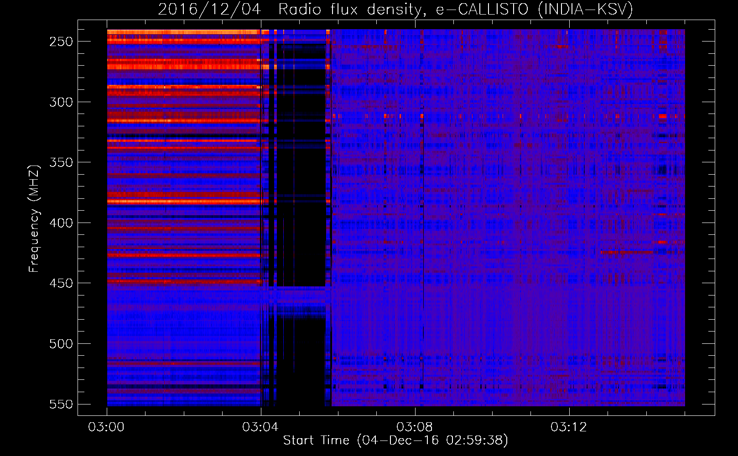Click the 550 frequency tick label
The height and width of the screenshot is (456, 738).
[x=61, y=404]
